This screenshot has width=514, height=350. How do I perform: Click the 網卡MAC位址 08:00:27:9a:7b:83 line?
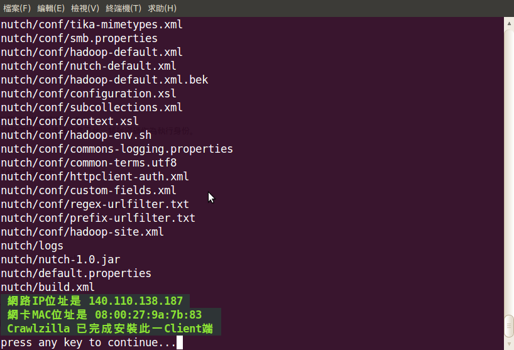[x=111, y=315]
